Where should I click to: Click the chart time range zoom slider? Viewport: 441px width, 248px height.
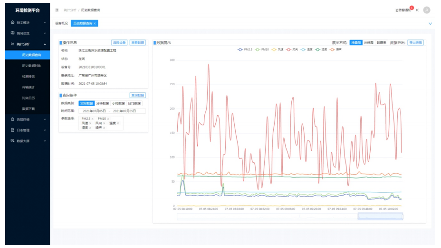[x=380, y=216]
